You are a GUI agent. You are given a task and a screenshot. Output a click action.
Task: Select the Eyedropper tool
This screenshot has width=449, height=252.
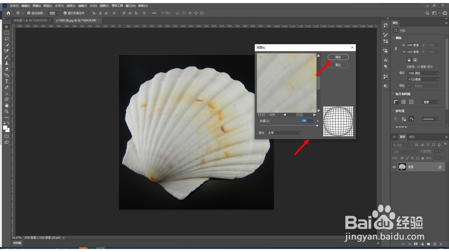(6, 51)
